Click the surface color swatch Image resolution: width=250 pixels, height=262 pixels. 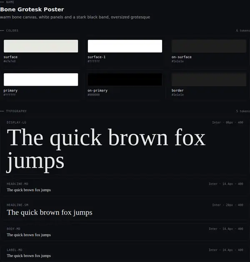tap(41, 46)
